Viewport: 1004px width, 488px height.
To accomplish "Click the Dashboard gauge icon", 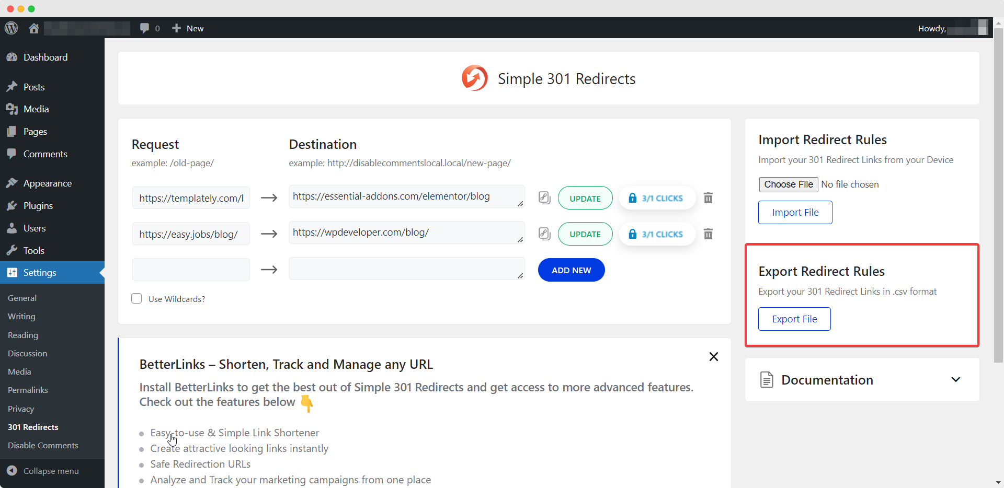I will pyautogui.click(x=12, y=57).
